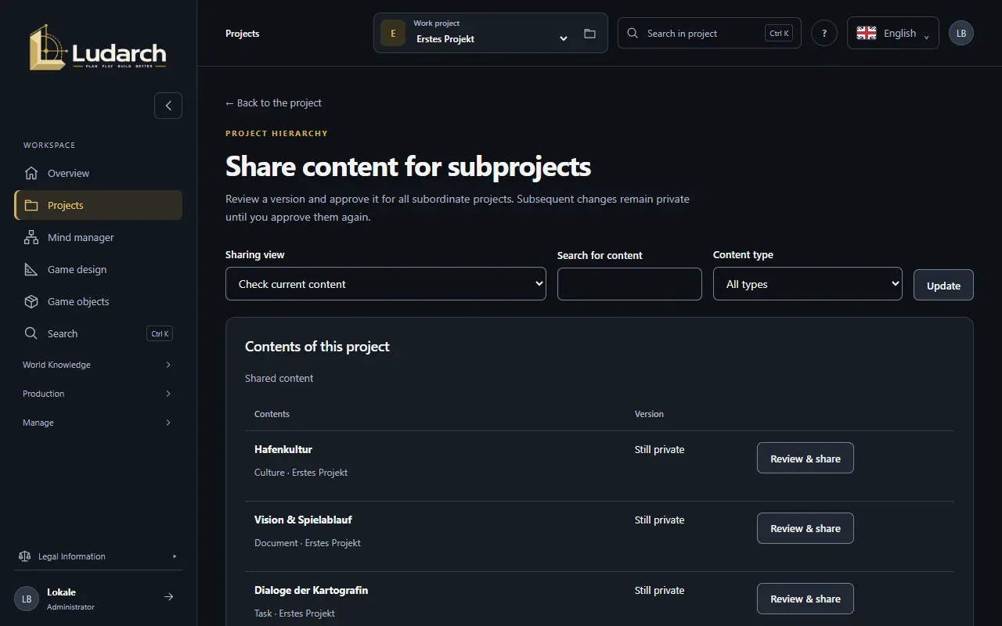The image size is (1002, 626).
Task: Click the Projects breadcrumb in top bar
Action: (243, 34)
